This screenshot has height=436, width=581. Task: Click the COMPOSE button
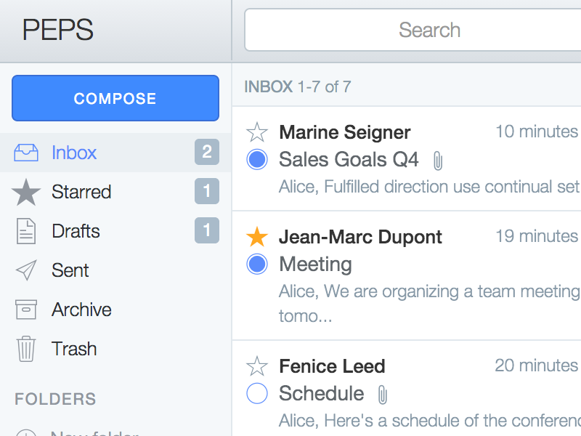click(x=115, y=98)
